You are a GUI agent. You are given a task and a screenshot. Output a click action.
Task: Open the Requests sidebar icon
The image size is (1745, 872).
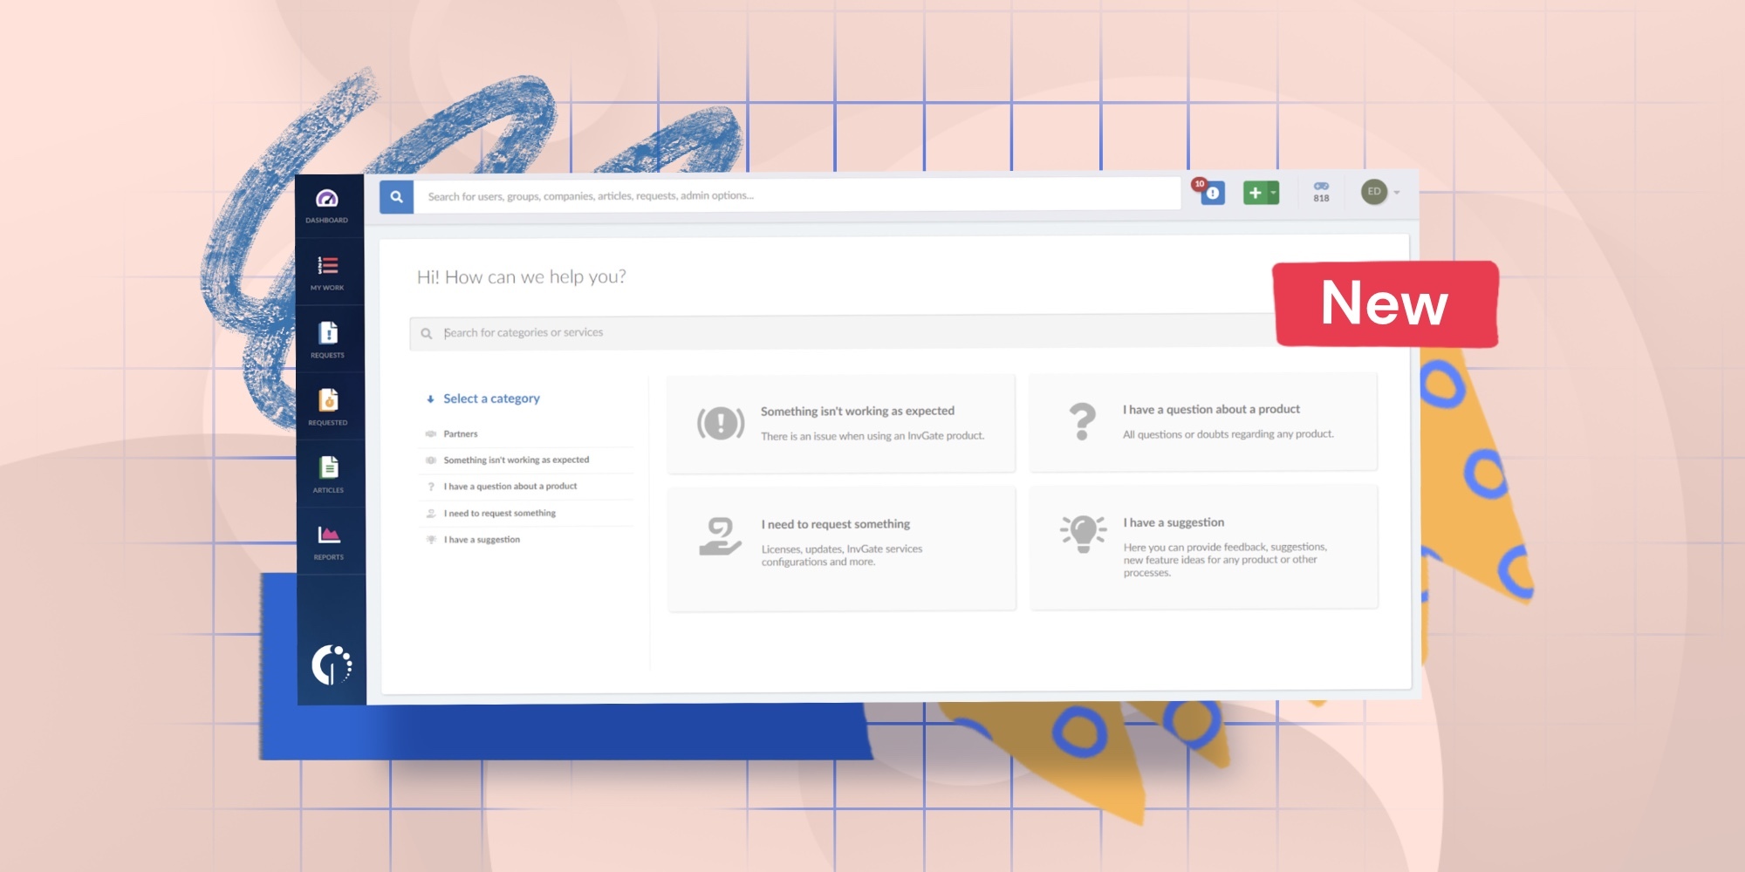click(328, 340)
